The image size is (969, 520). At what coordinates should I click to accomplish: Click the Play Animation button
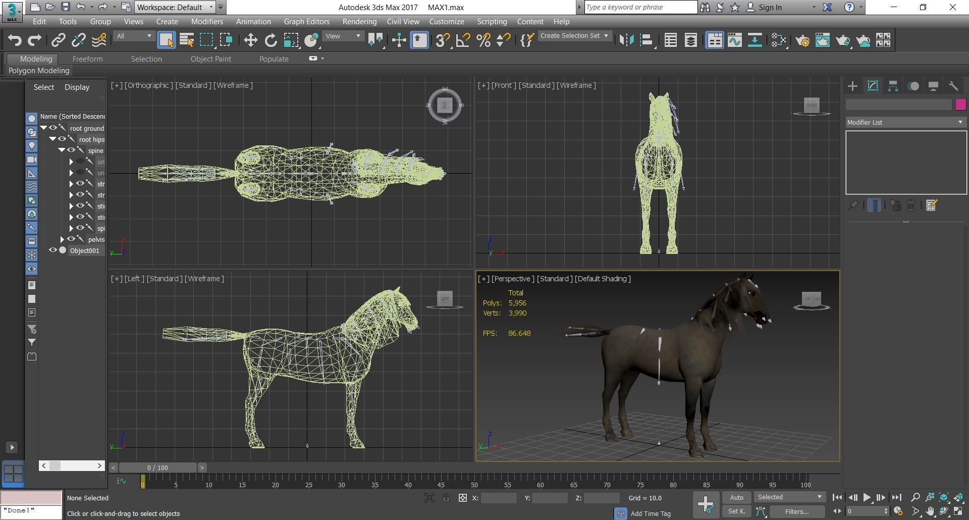[867, 497]
